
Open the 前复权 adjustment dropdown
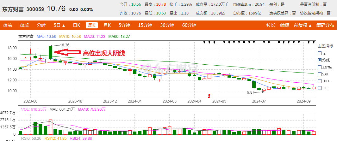303,26
